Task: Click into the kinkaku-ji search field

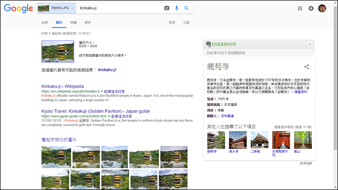Action: tap(120, 8)
